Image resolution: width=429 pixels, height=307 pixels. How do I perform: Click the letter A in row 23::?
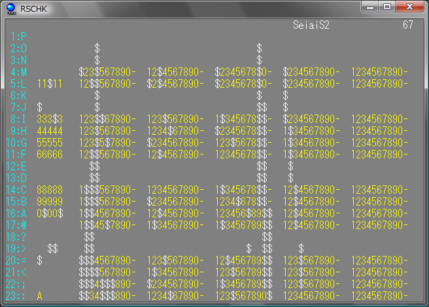pyautogui.click(x=39, y=295)
